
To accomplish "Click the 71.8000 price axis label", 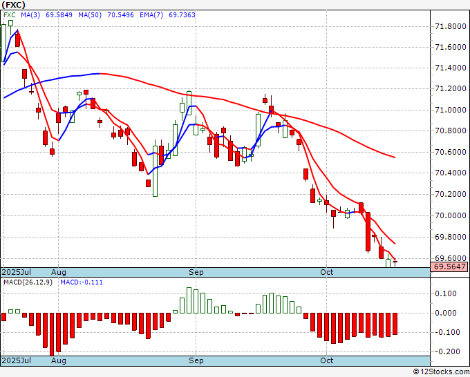I will (450, 27).
